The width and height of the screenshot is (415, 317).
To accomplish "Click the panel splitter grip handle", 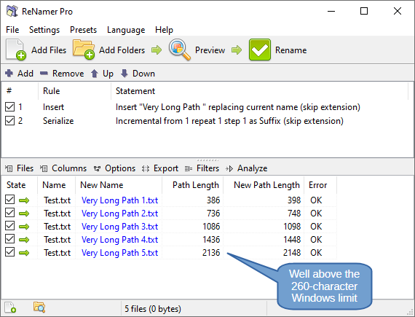I will click(207, 160).
